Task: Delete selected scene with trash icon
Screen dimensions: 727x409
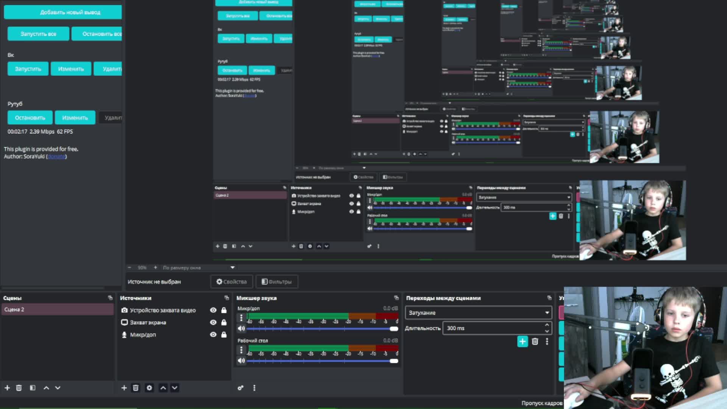Action: (19, 388)
